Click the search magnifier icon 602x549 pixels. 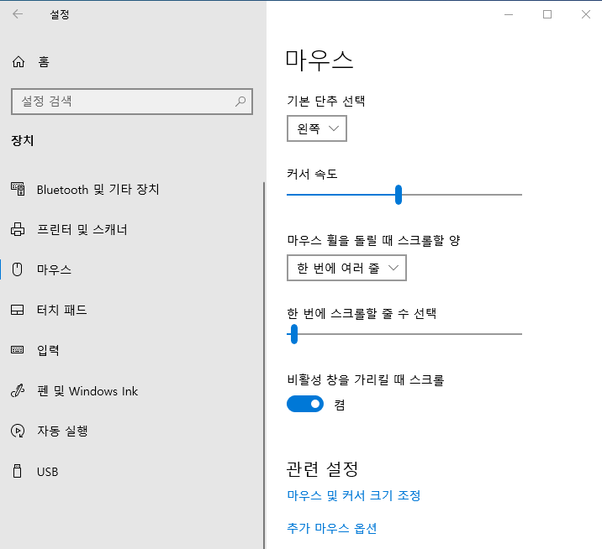240,102
